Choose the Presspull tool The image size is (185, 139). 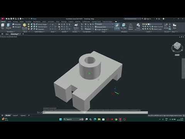coord(17,27)
